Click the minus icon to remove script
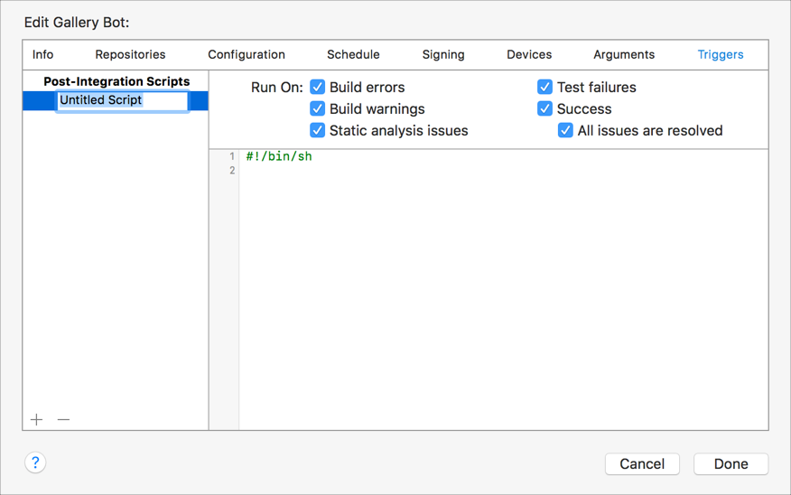The image size is (791, 495). click(x=63, y=419)
